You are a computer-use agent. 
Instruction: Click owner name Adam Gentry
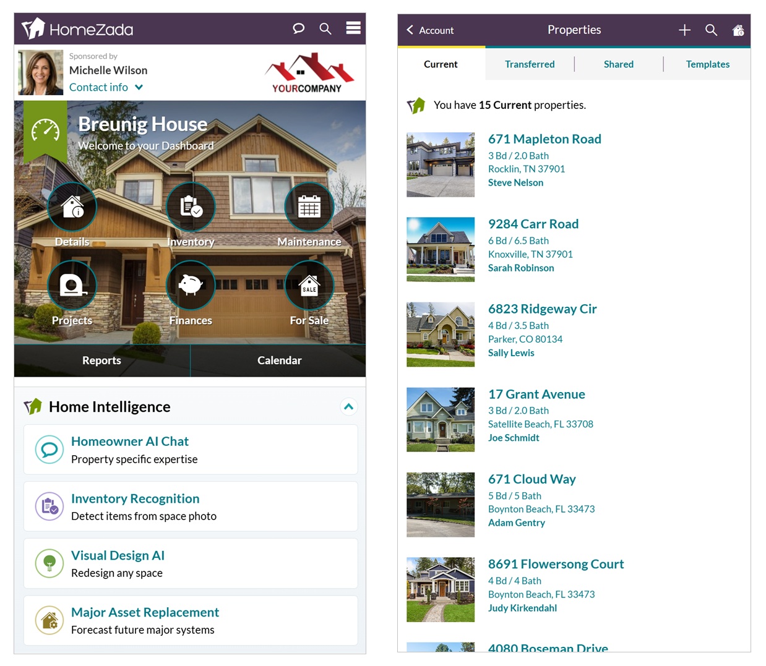pos(517,523)
